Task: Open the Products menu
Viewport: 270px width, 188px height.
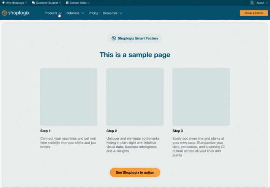Action: (x=51, y=13)
